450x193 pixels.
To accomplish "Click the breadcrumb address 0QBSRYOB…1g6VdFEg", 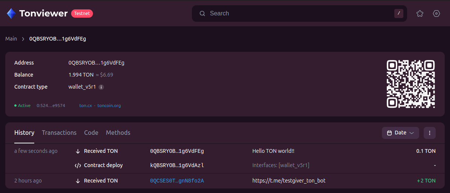I will coord(58,39).
